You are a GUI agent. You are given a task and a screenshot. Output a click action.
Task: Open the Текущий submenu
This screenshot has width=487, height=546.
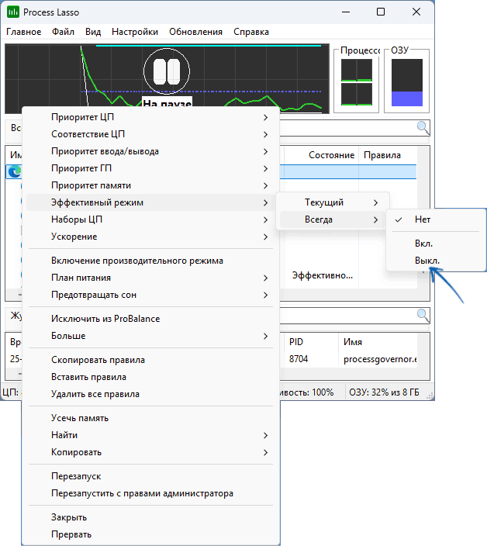click(332, 202)
